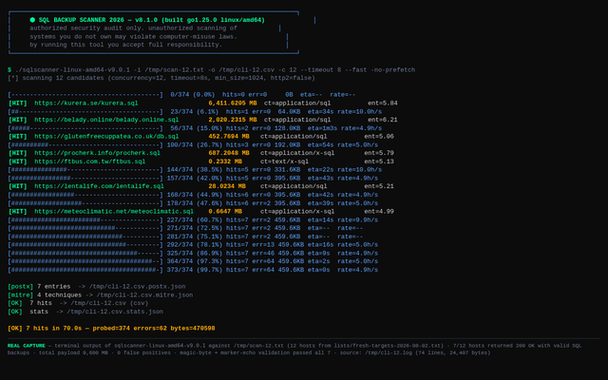The width and height of the screenshot is (608, 380).
Task: Click the ent=6.21 entropy value
Action: click(x=383, y=120)
